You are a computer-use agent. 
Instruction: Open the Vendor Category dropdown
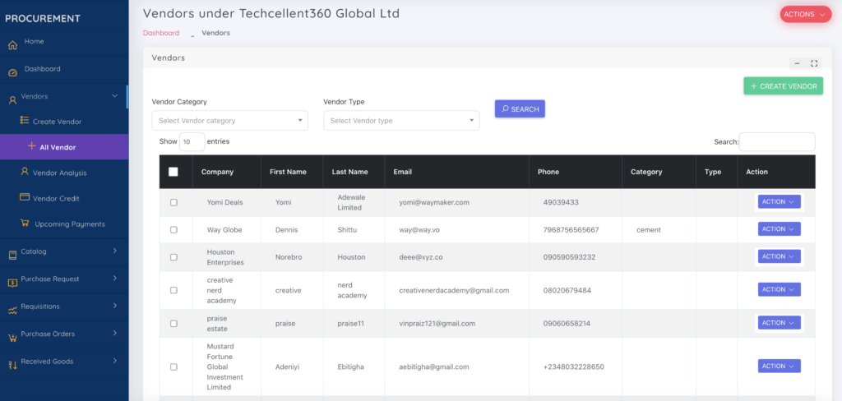point(229,121)
